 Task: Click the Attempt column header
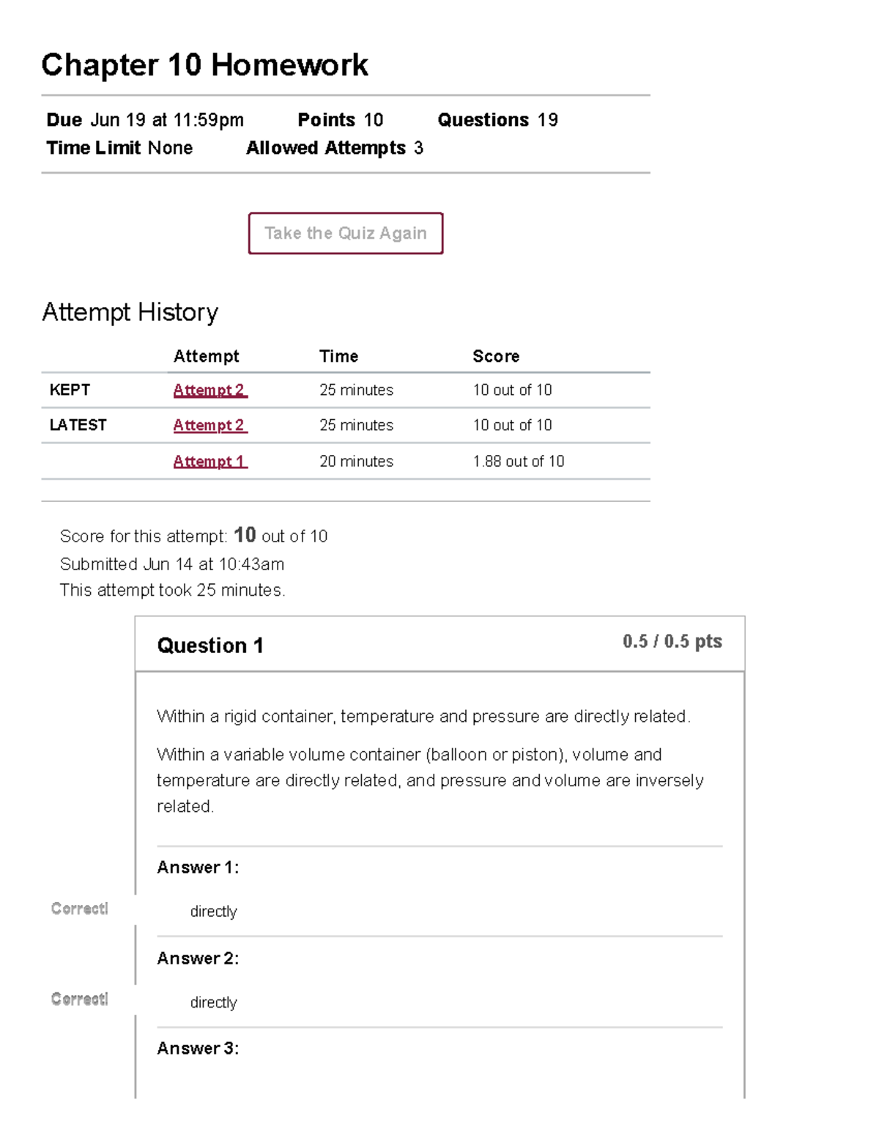pyautogui.click(x=205, y=356)
